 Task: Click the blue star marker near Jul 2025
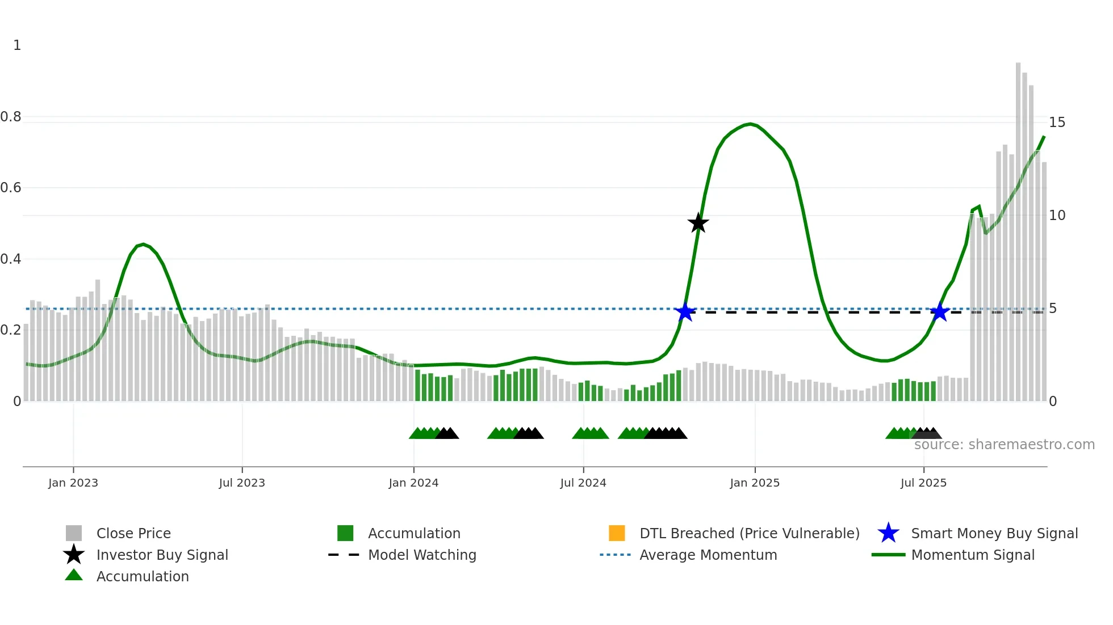click(940, 312)
